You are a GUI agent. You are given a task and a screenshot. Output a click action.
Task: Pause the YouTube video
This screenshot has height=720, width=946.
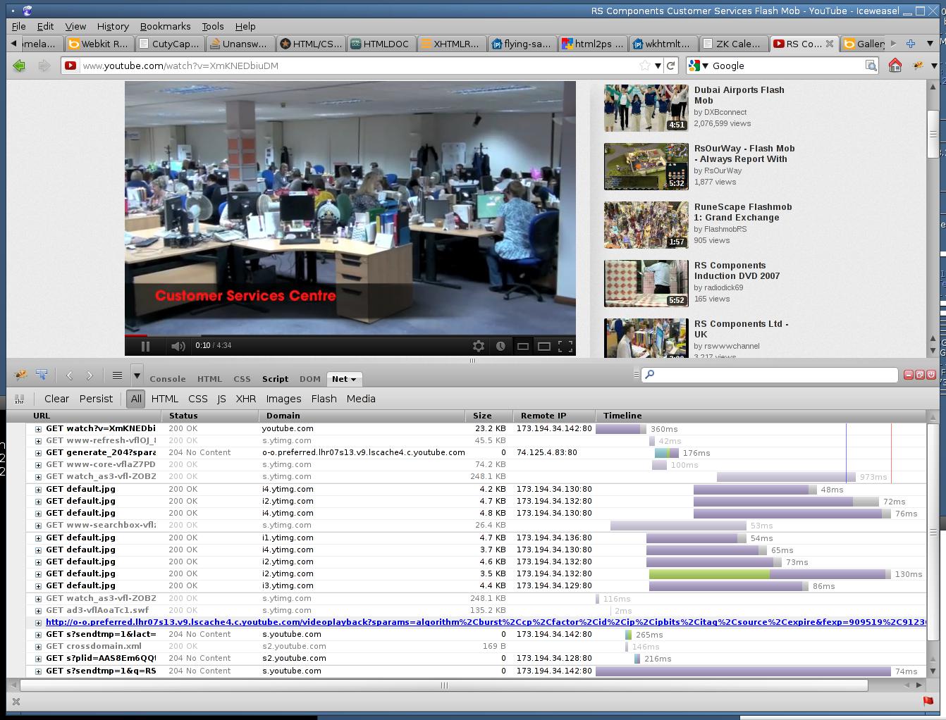click(x=145, y=346)
